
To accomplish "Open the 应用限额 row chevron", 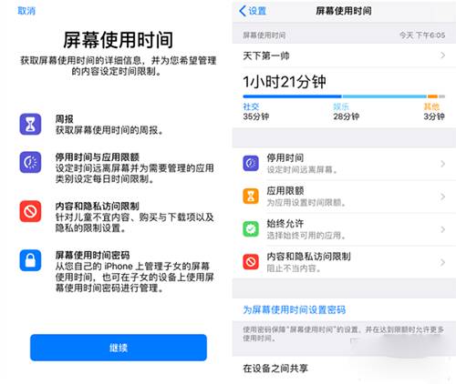I will (x=443, y=197).
